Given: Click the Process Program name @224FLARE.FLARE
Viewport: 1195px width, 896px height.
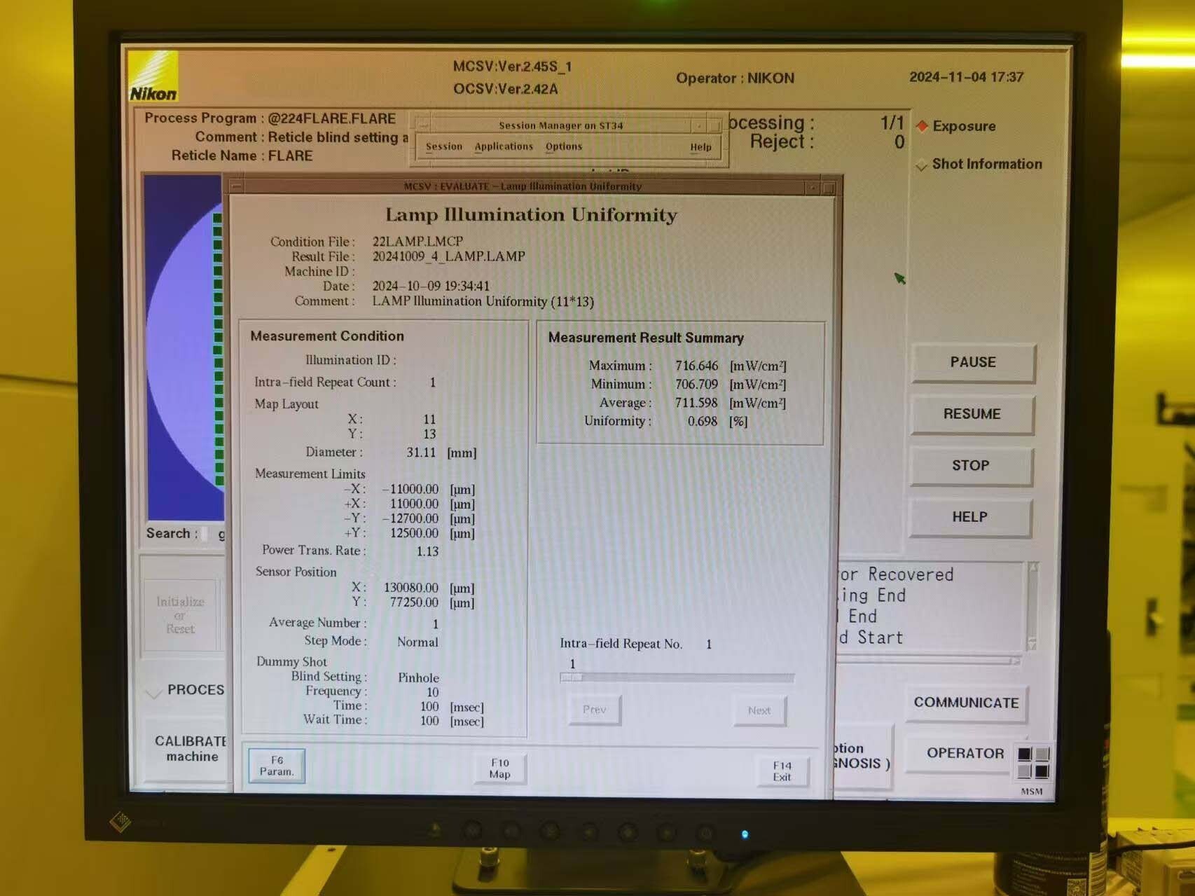Looking at the screenshot, I should pos(331,118).
